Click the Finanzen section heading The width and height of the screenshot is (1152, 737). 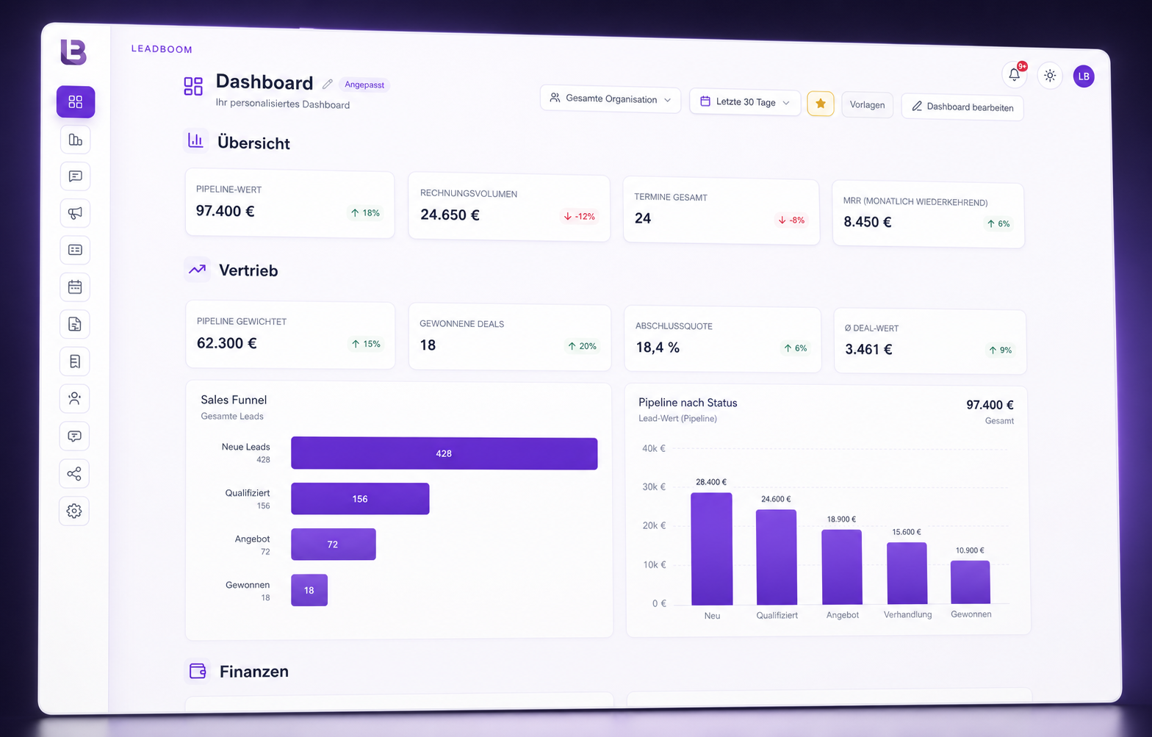tap(254, 671)
